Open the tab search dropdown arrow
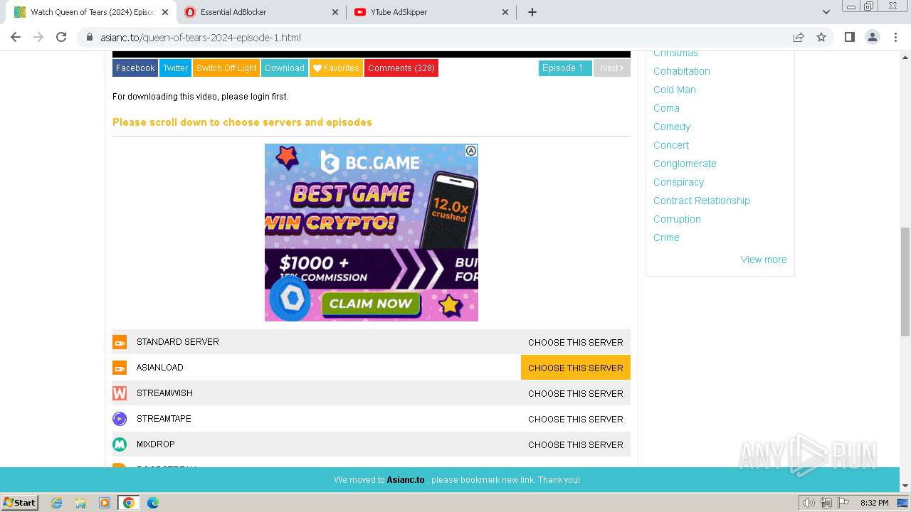The image size is (911, 512). tap(826, 12)
